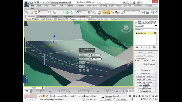Viewport: 182px width, 102px height.
Task: Switch to the Freeform ribbon tab
Action: pyautogui.click(x=43, y=16)
